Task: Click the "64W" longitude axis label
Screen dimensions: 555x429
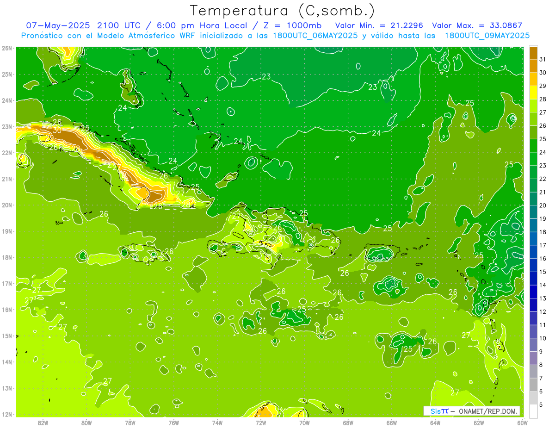Action: [x=435, y=423]
